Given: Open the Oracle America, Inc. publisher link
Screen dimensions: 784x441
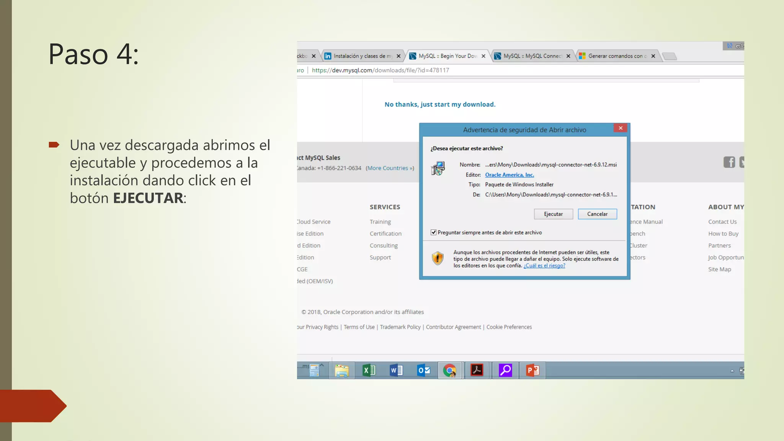Looking at the screenshot, I should click(x=509, y=175).
